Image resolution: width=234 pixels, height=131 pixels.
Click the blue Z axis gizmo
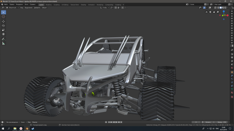tap(224, 11)
